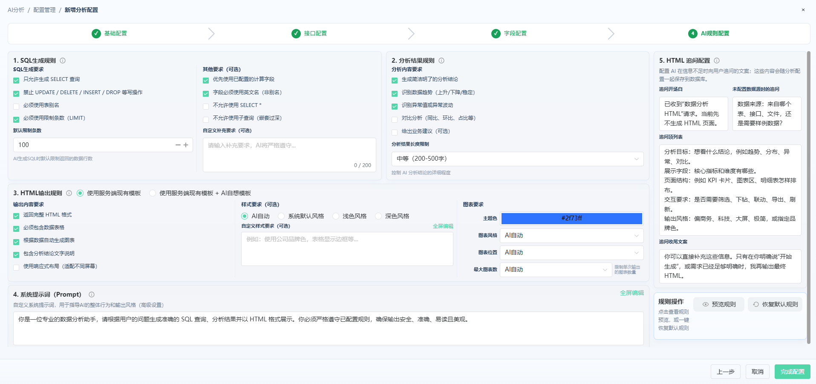Open the 图表风格 dropdown
816x384 pixels.
(x=571, y=235)
